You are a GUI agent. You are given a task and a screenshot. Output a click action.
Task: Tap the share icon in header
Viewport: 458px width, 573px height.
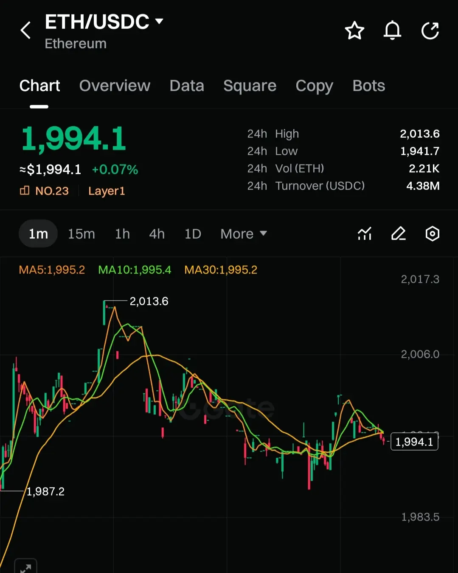point(430,31)
